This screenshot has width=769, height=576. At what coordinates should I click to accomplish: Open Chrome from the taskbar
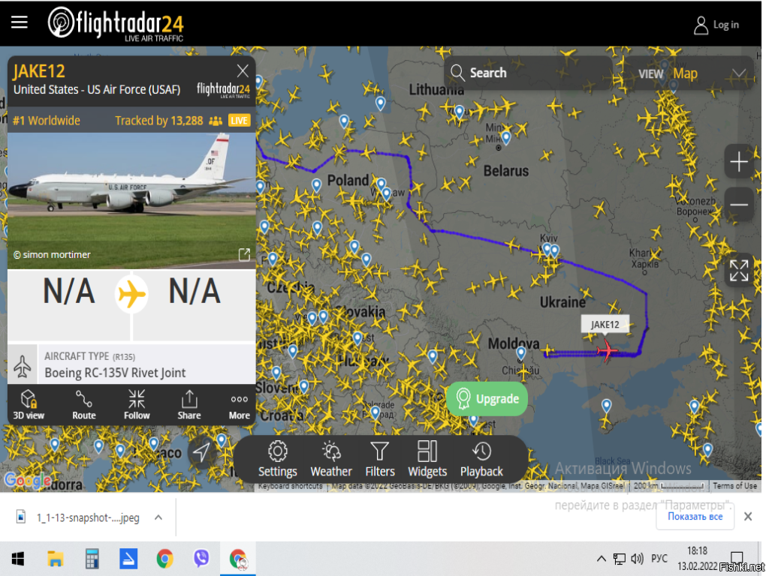[164, 559]
